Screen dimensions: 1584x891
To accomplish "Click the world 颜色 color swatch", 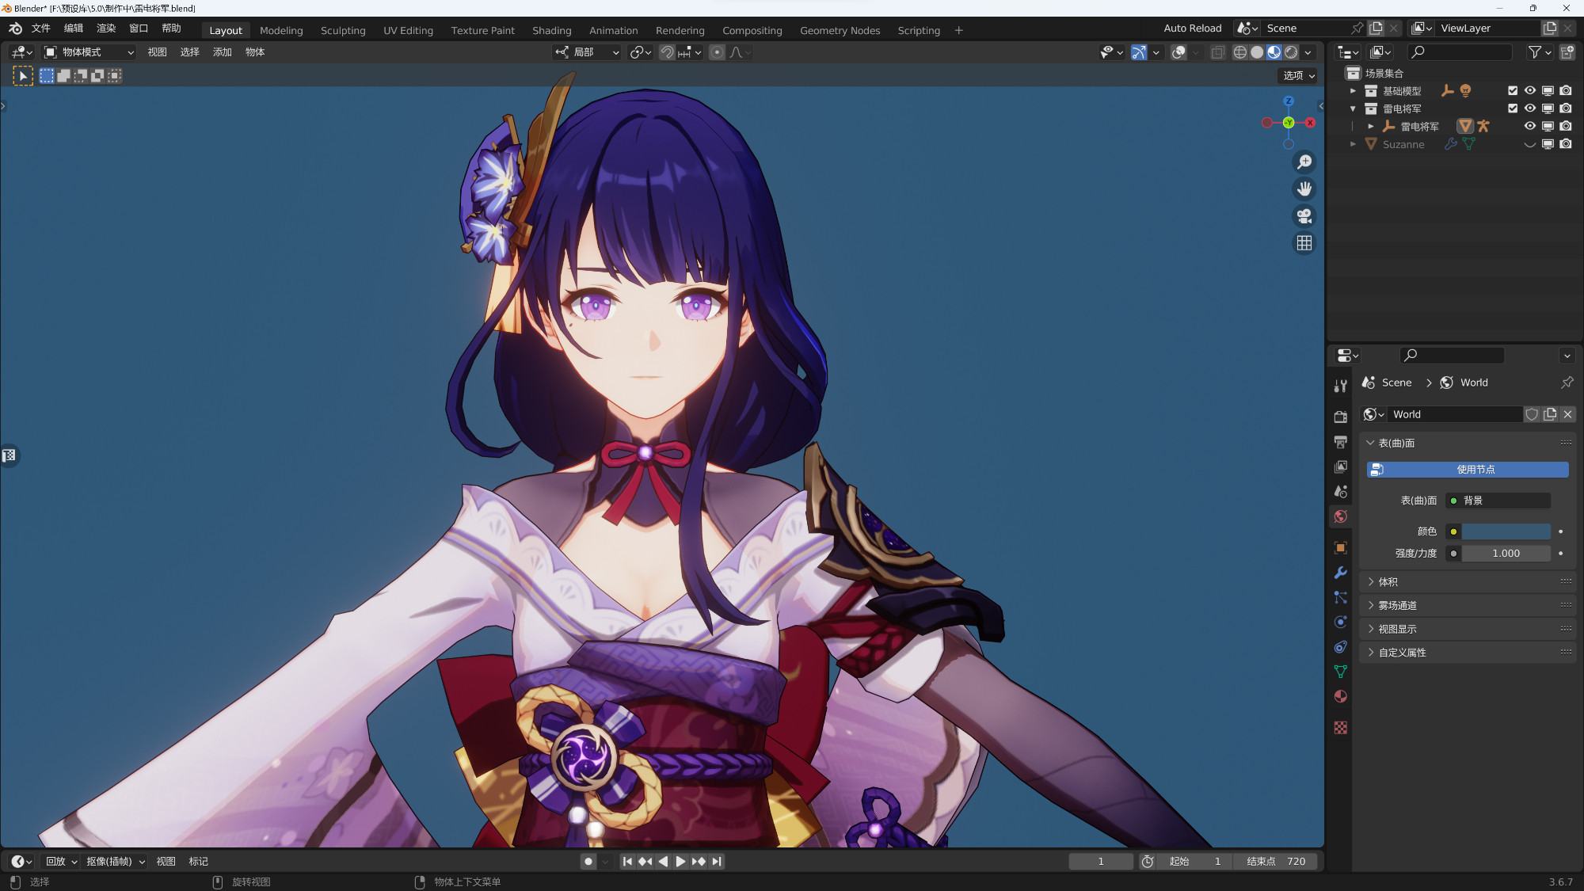I will tap(1505, 531).
